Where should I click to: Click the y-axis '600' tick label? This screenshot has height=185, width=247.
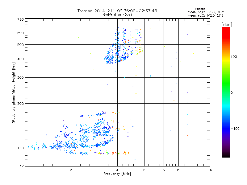click(x=21, y=33)
